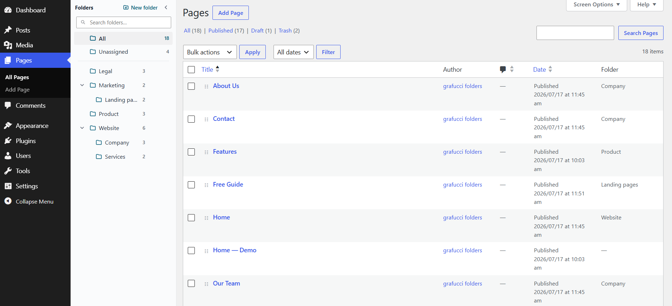Click the Media icon in sidebar
Viewport: 672px width, 306px height.
8,45
